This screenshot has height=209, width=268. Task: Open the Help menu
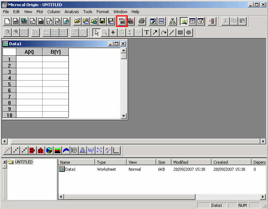pyautogui.click(x=135, y=12)
